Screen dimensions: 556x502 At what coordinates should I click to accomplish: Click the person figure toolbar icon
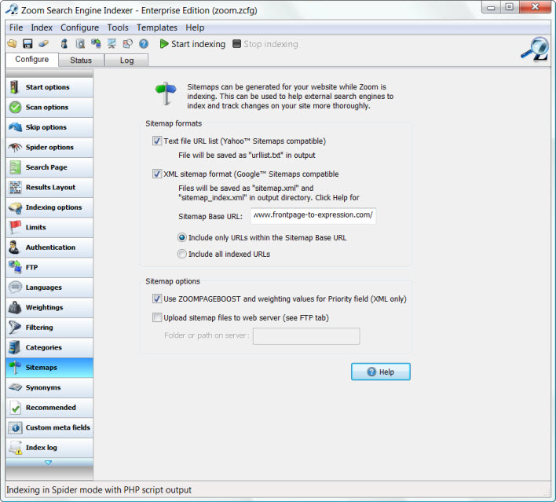[64, 44]
